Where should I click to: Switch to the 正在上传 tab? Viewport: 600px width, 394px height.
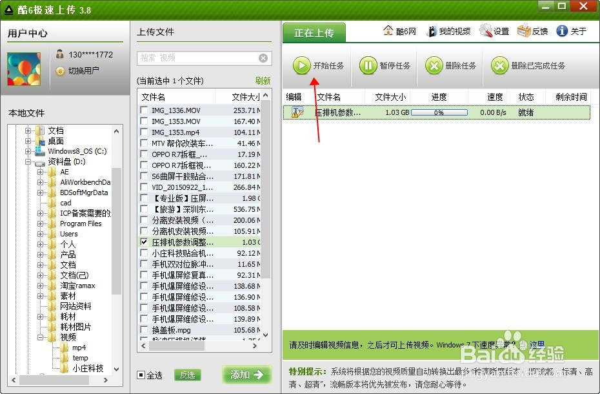314,33
